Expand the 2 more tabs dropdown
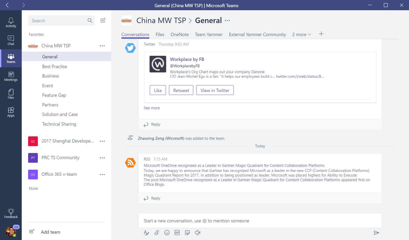This screenshot has width=409, height=240. point(301,34)
